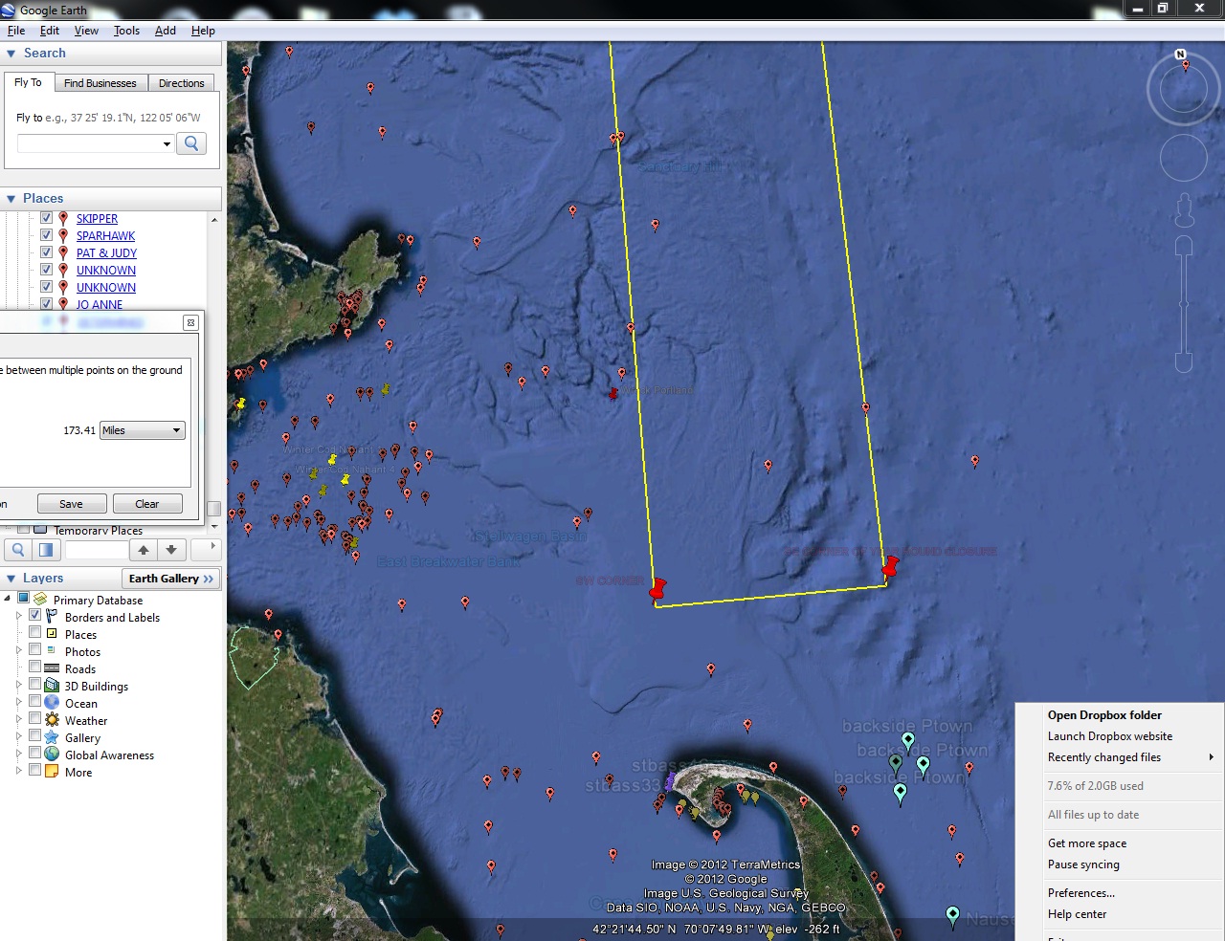This screenshot has height=941, width=1225.
Task: Enable the Roads layer checkbox
Action: pos(34,667)
